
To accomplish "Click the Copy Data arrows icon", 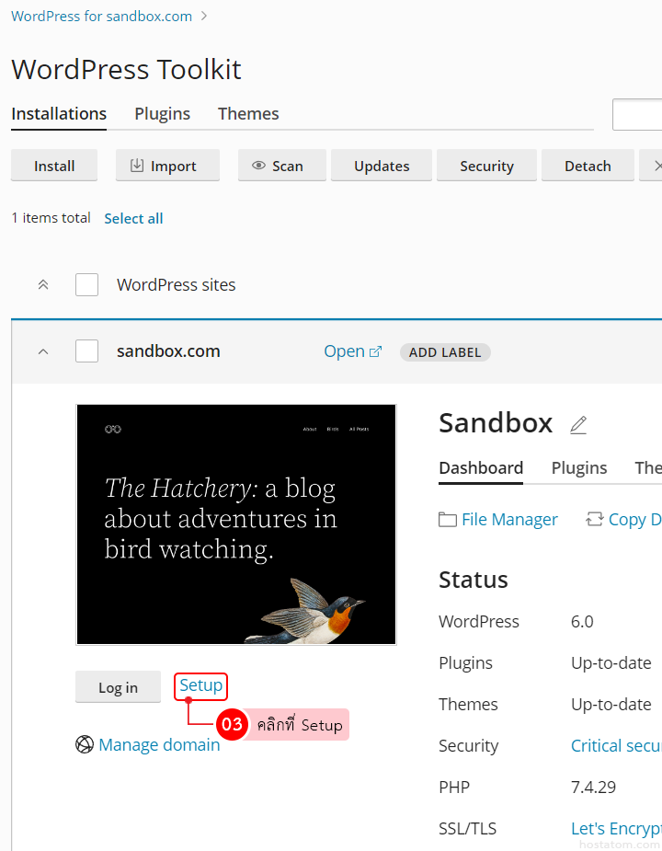I will 594,520.
